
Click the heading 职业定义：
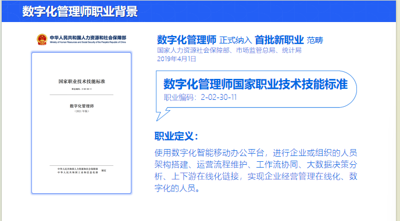pyautogui.click(x=176, y=136)
